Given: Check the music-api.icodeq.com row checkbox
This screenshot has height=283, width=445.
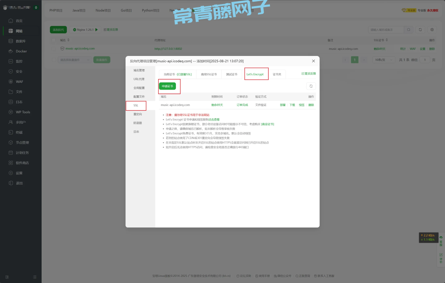Looking at the screenshot, I should [x=54, y=49].
